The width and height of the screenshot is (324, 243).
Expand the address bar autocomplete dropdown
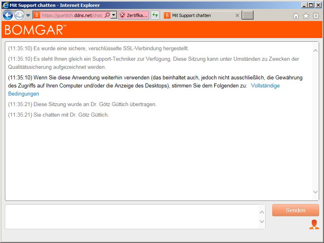tap(114, 15)
